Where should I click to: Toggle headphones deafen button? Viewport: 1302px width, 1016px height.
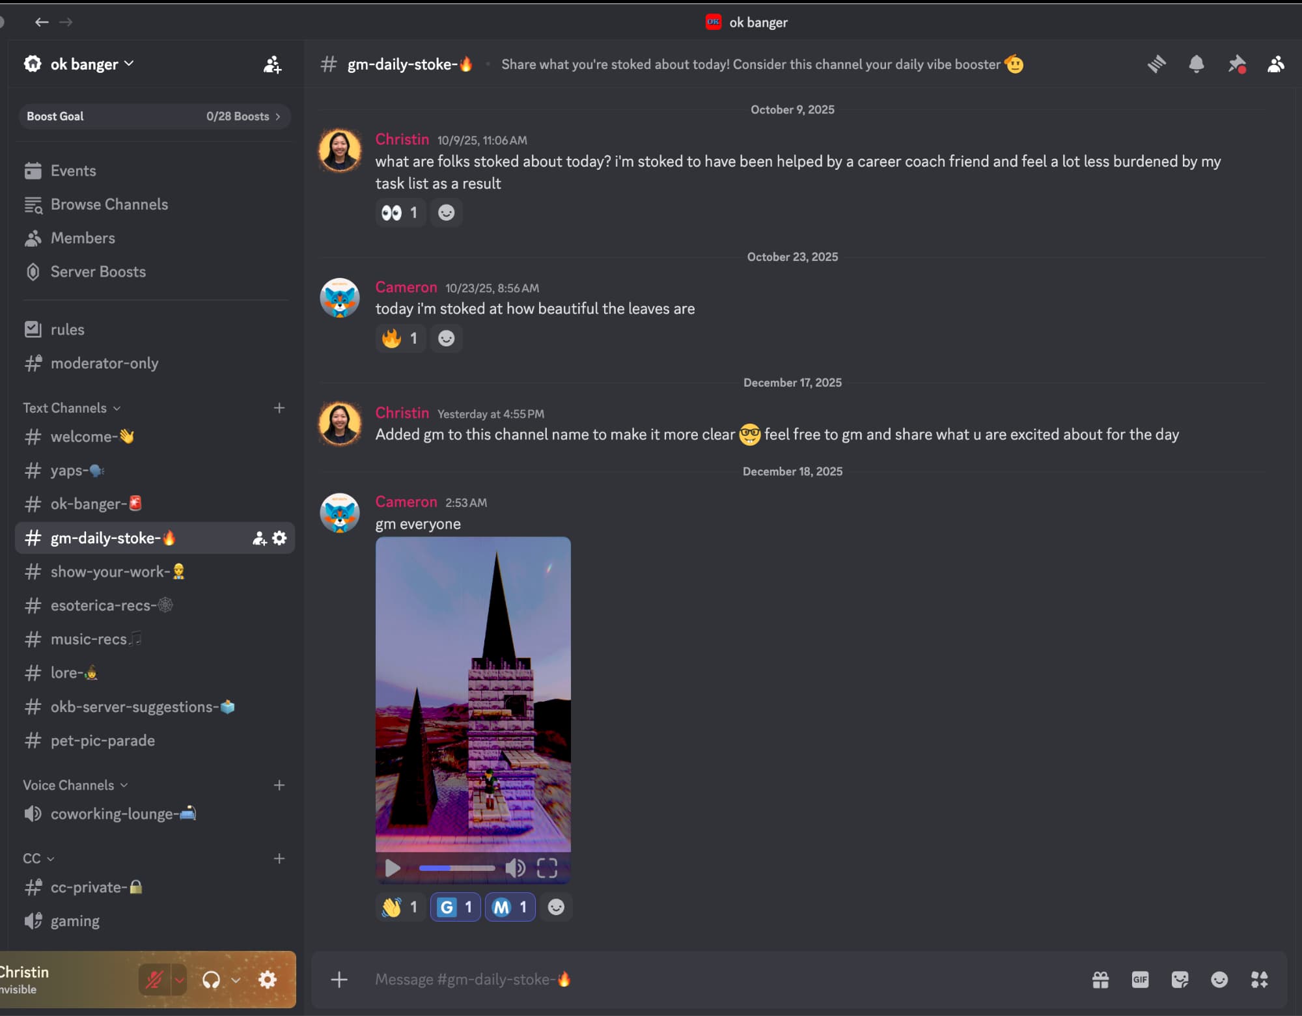pyautogui.click(x=211, y=980)
